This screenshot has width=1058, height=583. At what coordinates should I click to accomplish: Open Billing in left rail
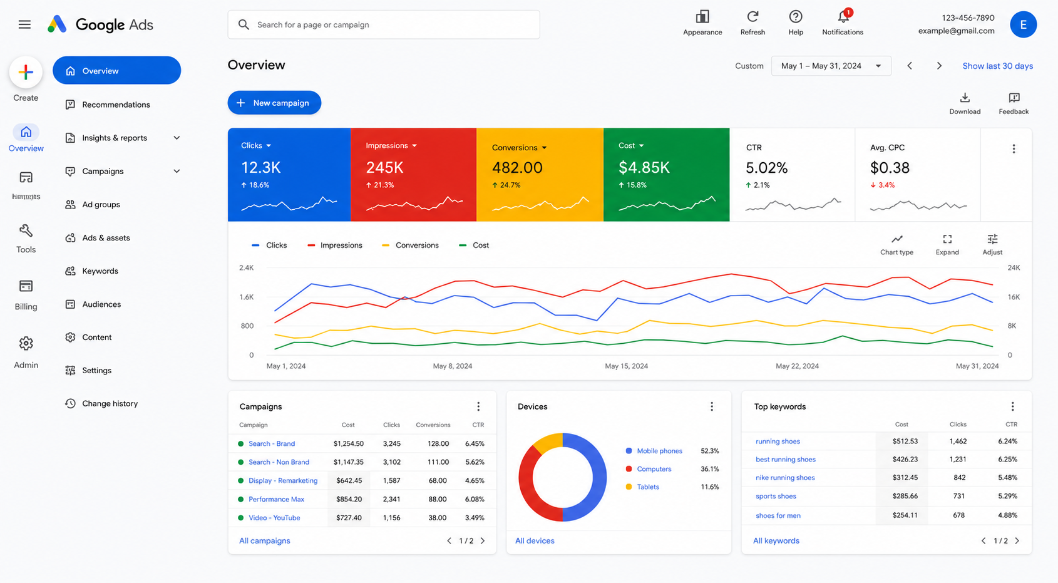[26, 295]
